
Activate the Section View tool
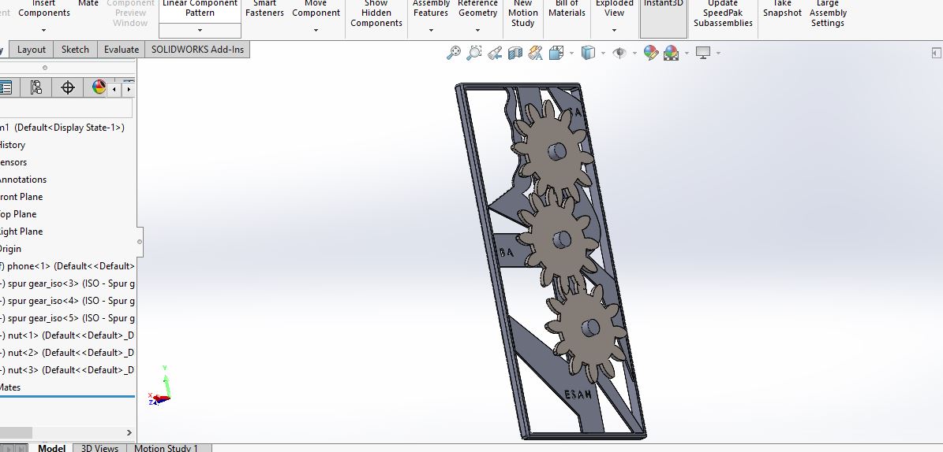pyautogui.click(x=515, y=53)
